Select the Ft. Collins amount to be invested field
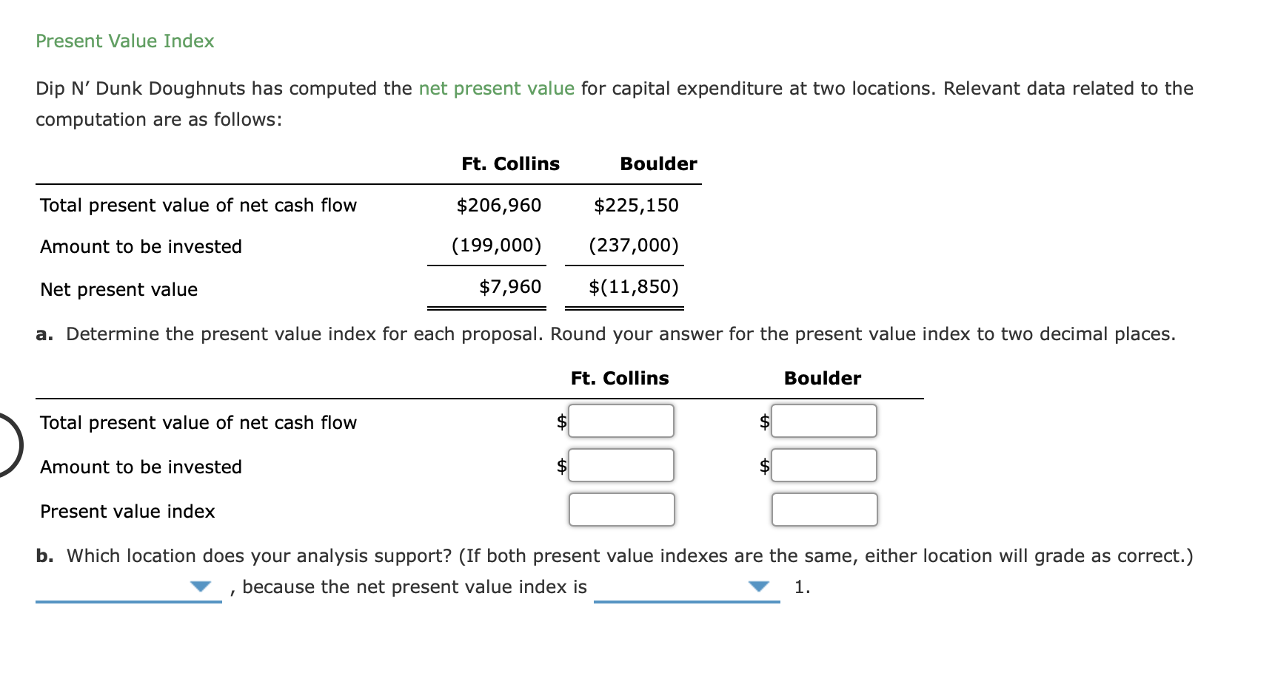This screenshot has width=1275, height=673. coord(620,465)
